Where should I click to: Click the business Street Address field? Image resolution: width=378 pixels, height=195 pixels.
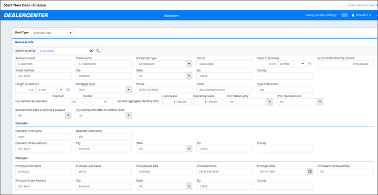tap(43, 76)
